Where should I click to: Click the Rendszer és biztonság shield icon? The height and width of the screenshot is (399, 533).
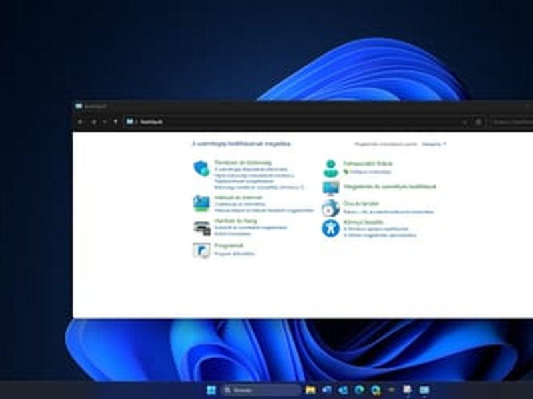click(x=201, y=168)
